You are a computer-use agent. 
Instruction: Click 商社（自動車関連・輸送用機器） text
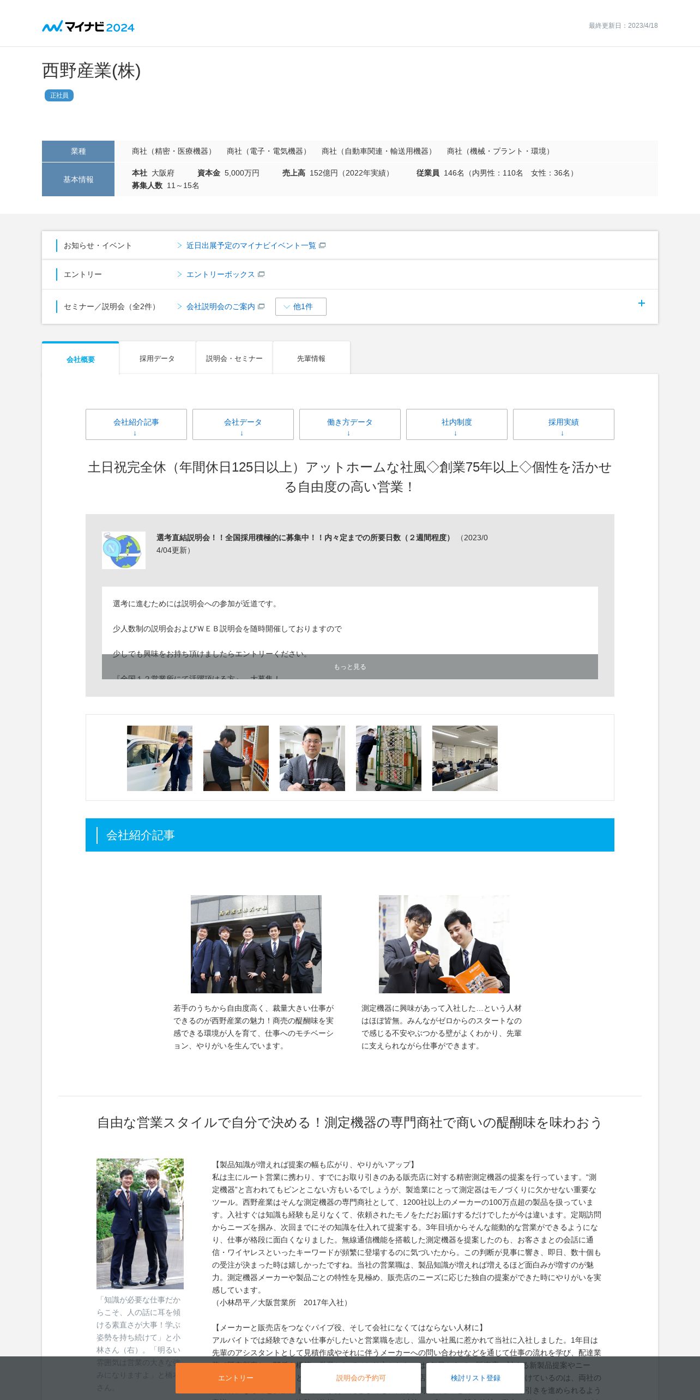378,151
